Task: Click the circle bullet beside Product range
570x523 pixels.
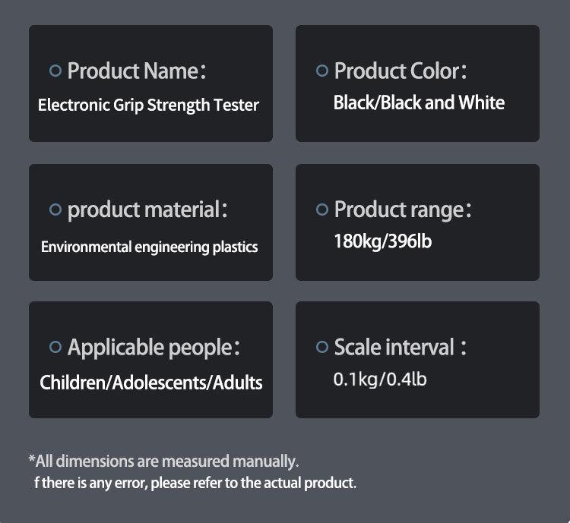Action: click(x=321, y=210)
